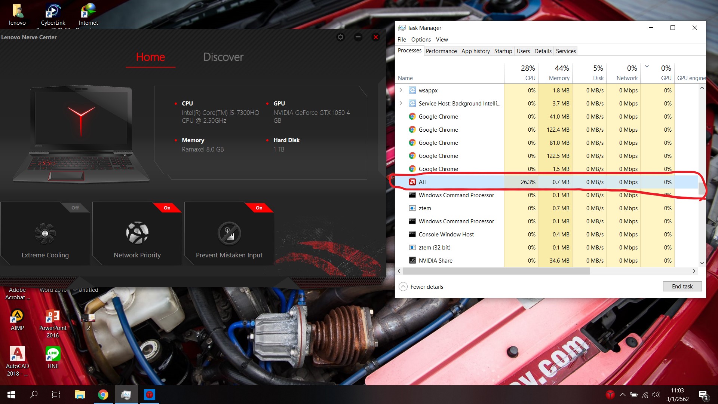Click the column sort chevron above GPU
Image resolution: width=718 pixels, height=404 pixels.
tap(647, 66)
